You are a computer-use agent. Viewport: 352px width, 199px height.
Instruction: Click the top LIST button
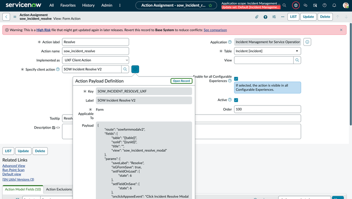pos(293,17)
